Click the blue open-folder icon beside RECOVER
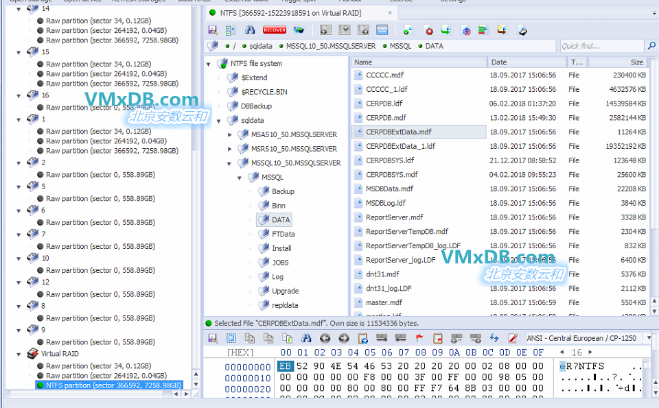 pyautogui.click(x=299, y=29)
